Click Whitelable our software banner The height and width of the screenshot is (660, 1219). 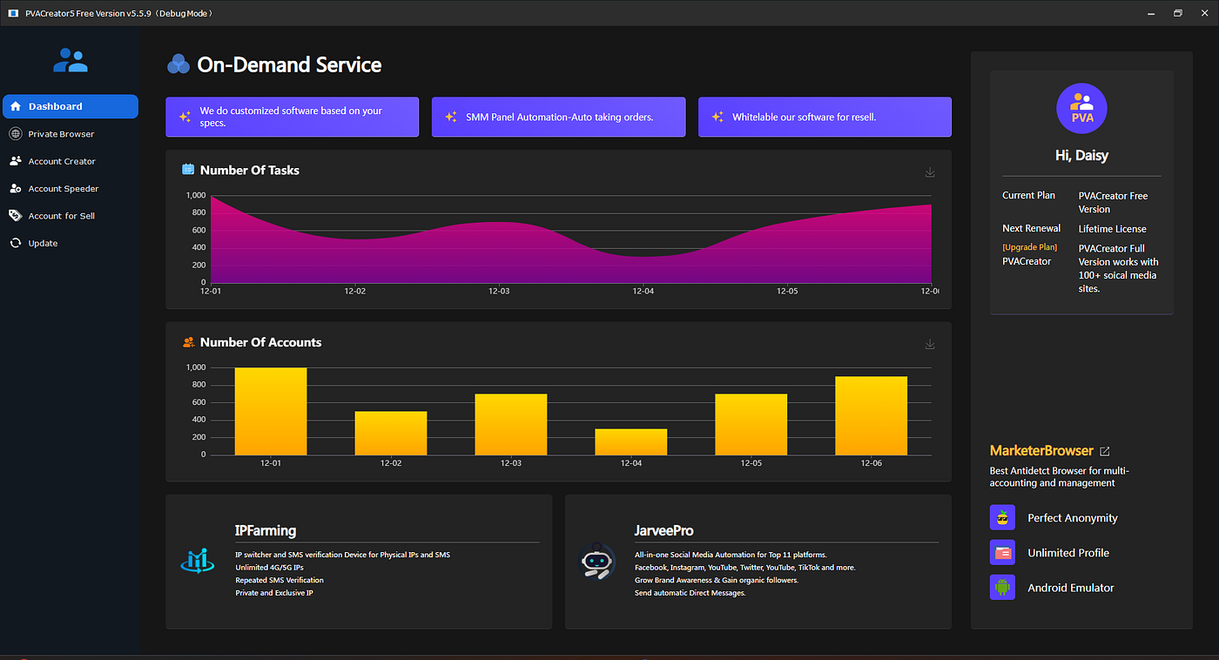pos(825,117)
